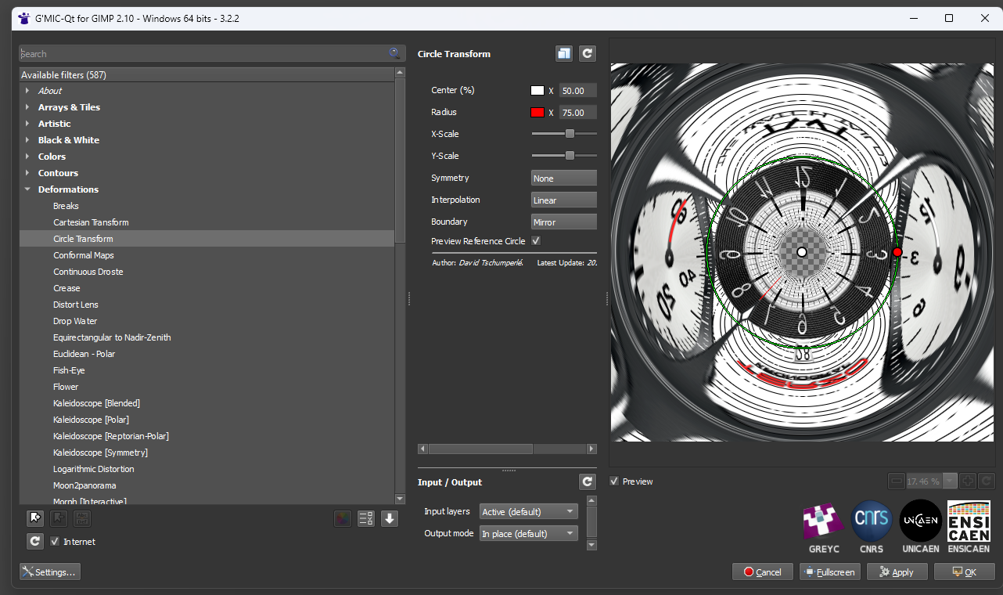The height and width of the screenshot is (595, 1003).
Task: Reset Circle Transform parameters to defaults
Action: [588, 53]
